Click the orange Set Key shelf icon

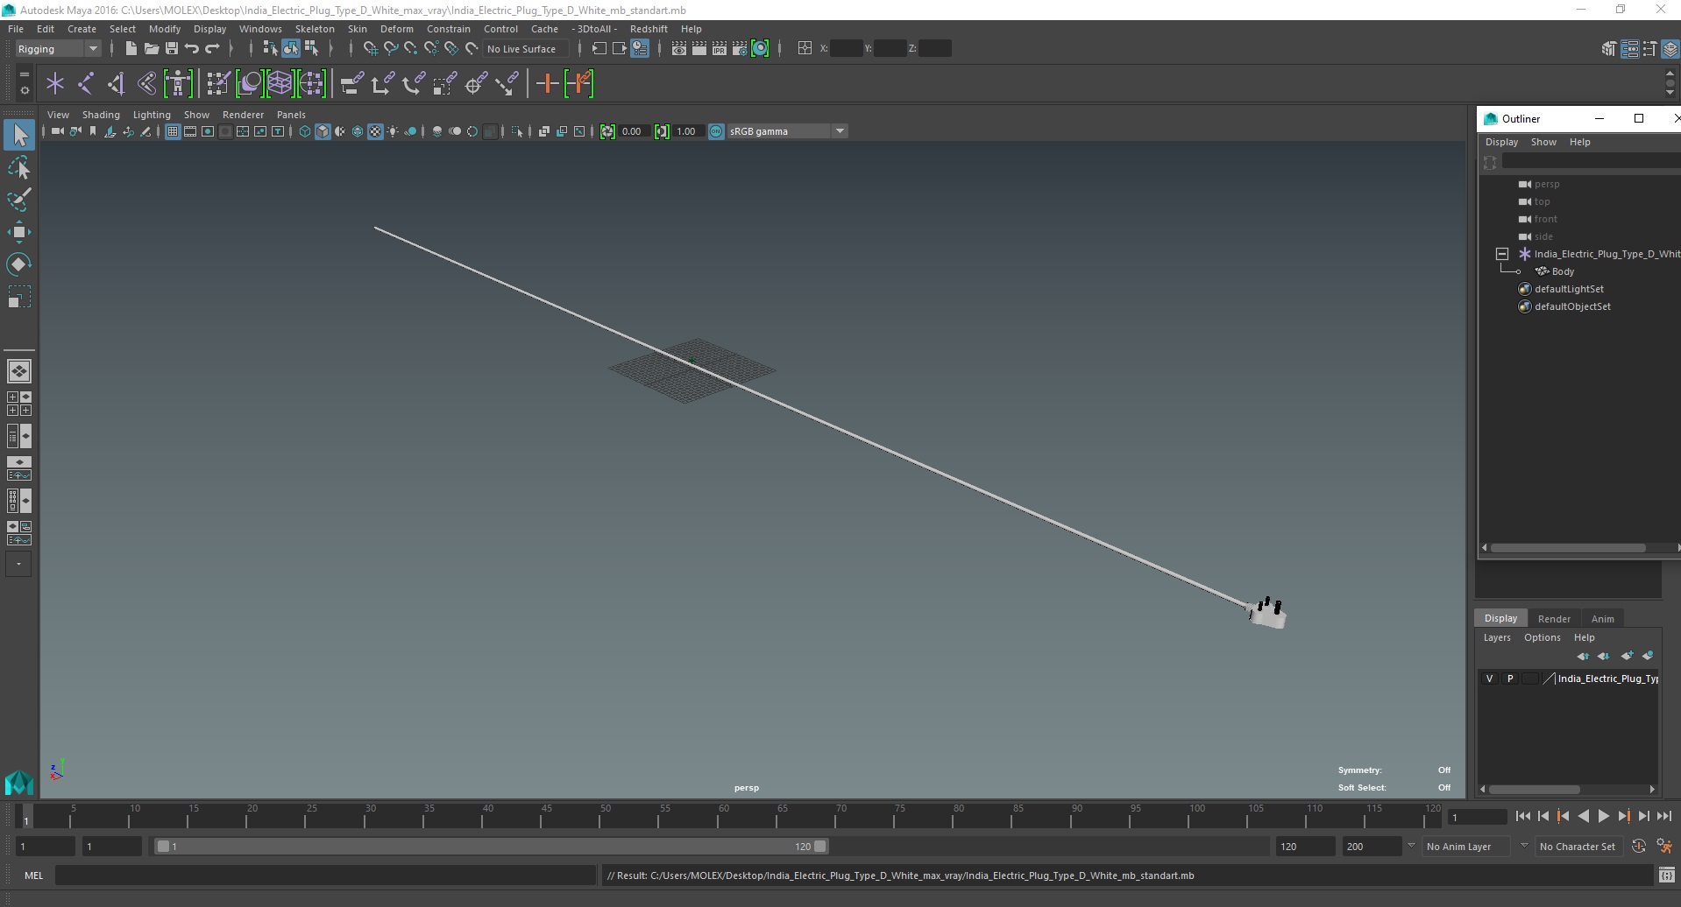(548, 84)
